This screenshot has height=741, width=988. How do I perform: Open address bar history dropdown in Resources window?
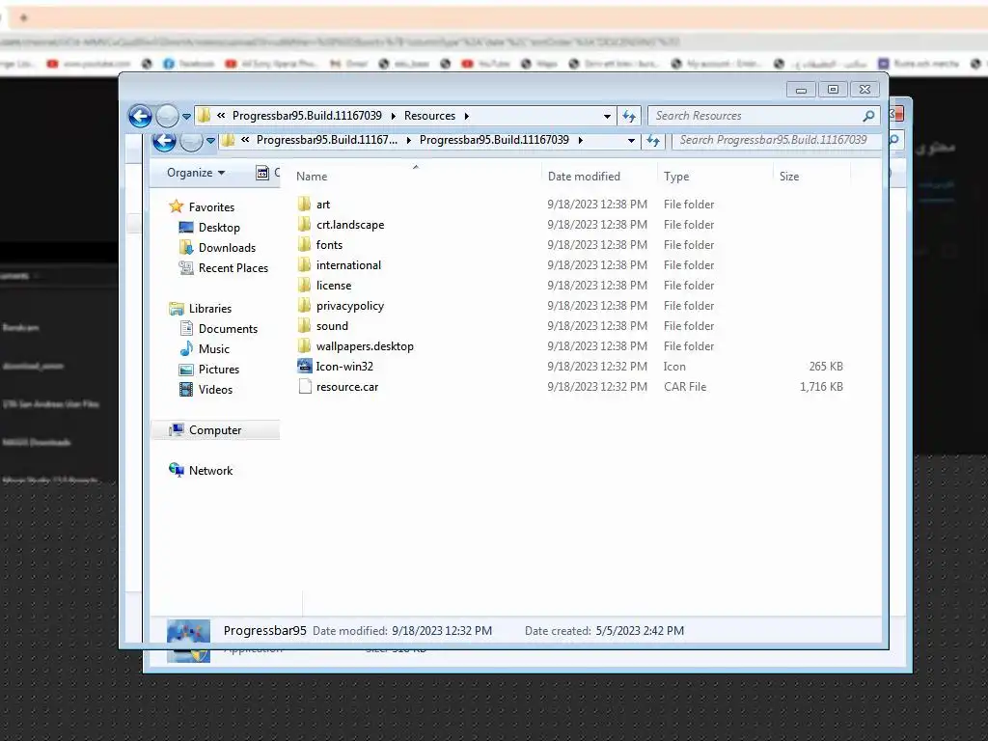click(x=607, y=116)
